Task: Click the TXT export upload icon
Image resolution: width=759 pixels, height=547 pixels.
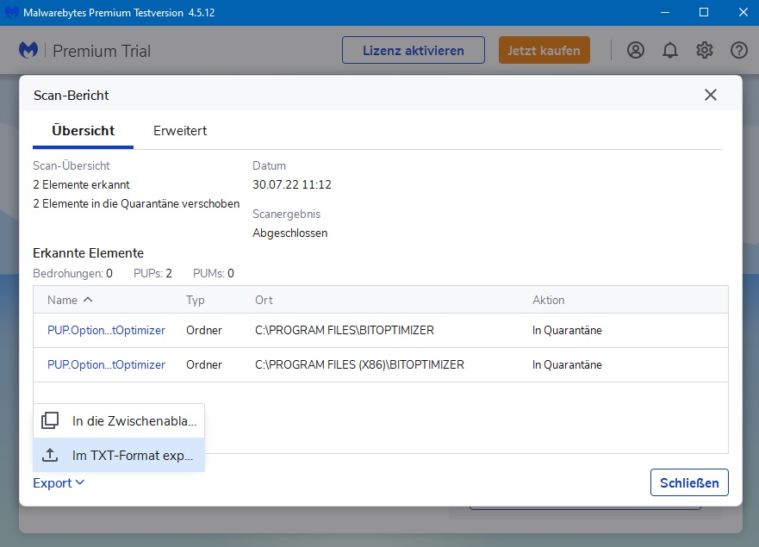Action: click(50, 455)
